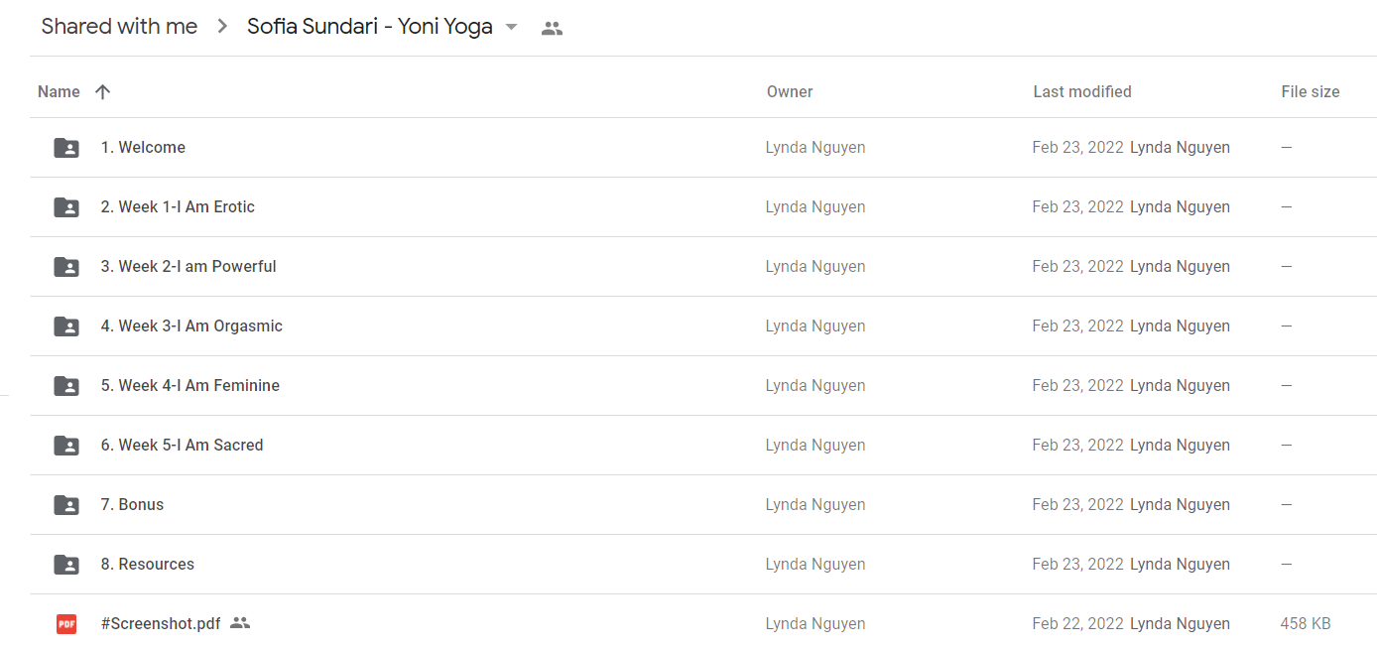
Task: Click the 8. Resources folder icon
Action: (x=66, y=565)
